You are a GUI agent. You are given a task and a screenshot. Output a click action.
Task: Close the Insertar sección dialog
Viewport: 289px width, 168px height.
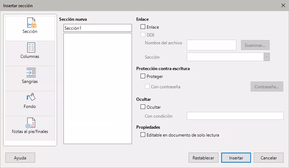pyautogui.click(x=283, y=5)
